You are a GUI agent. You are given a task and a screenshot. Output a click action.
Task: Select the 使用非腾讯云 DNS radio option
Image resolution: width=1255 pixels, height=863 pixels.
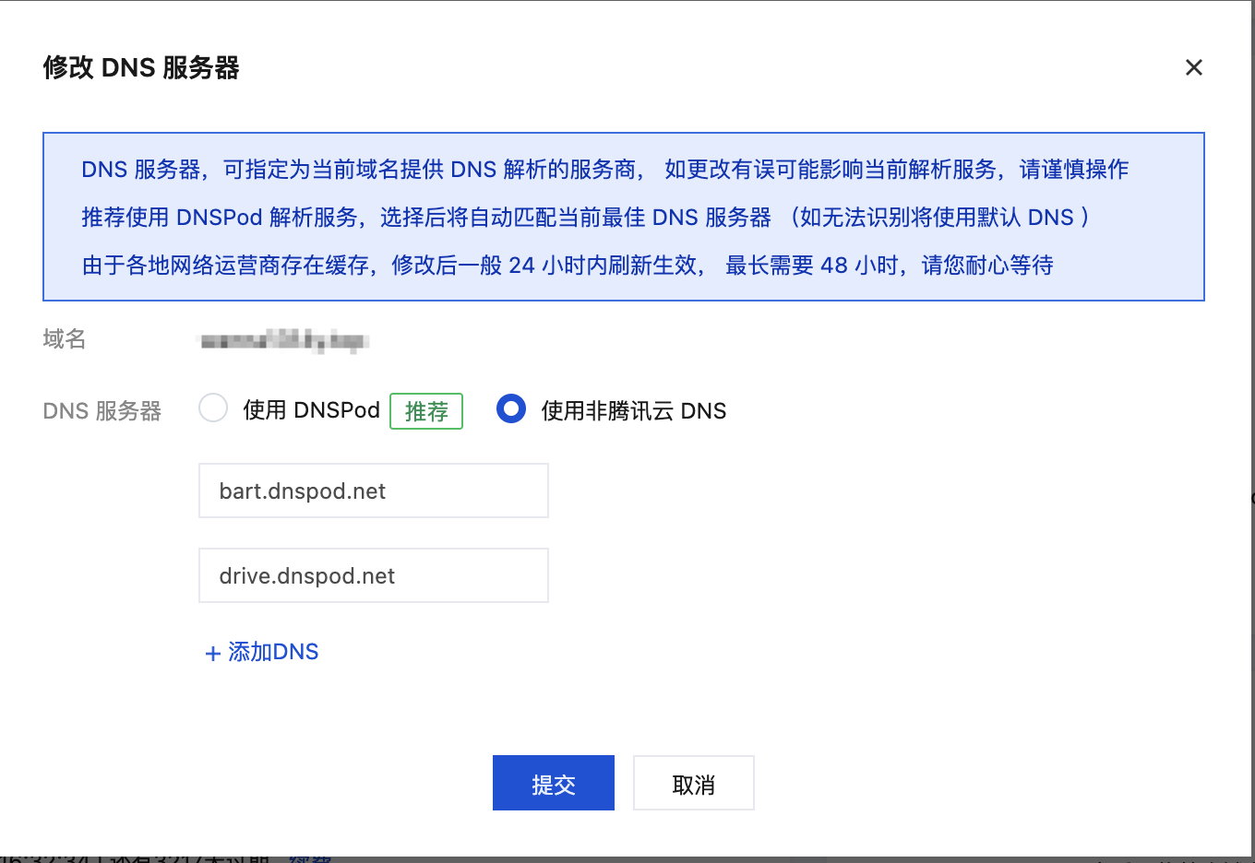click(511, 408)
